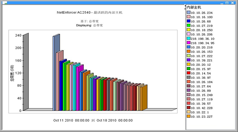Viewport: 238px width, 132px height.
Task: Minimize the report window
Action: (x=222, y=3)
